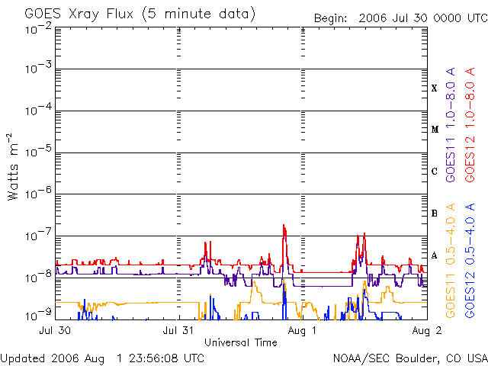This screenshot has height=366, width=488.
Task: Click the orange GOES11 0.5-4.0 A legend
Action: [x=451, y=261]
